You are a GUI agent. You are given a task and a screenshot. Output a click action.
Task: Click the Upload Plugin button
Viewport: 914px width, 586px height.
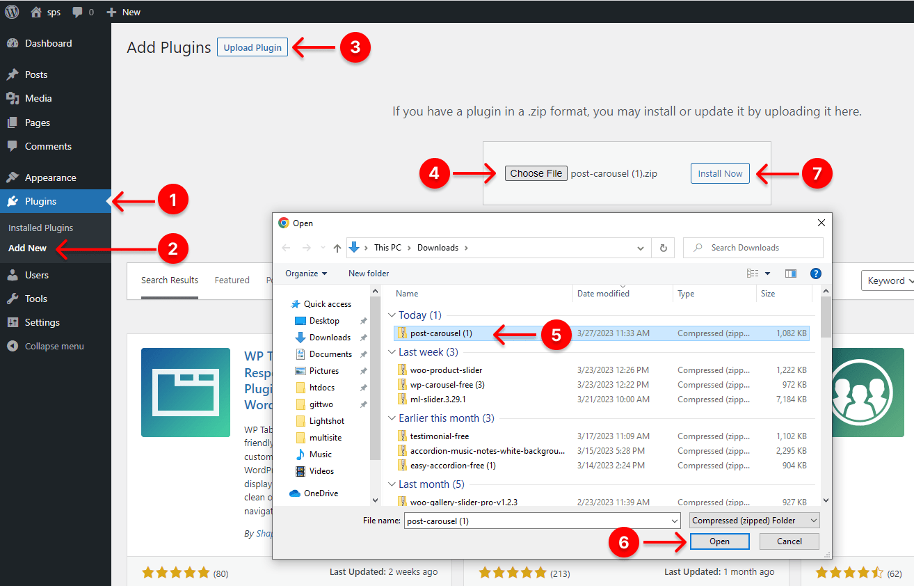pos(252,47)
